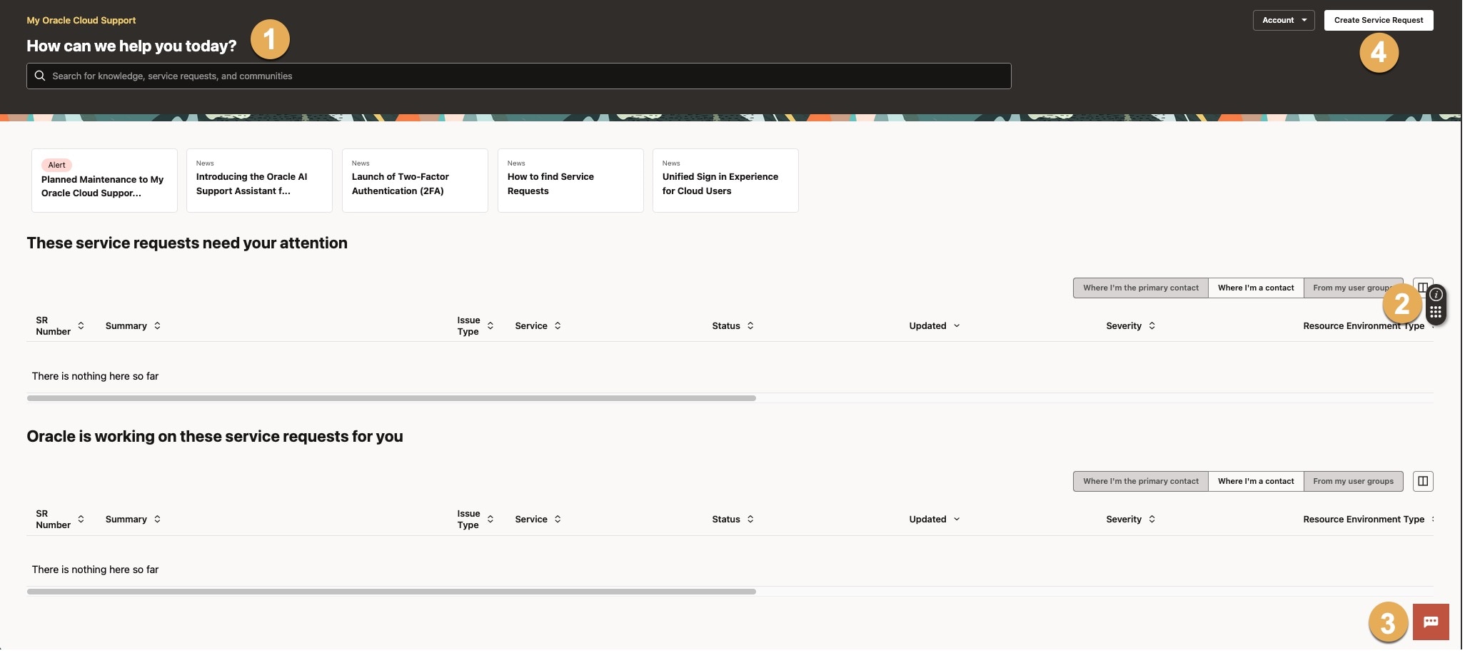This screenshot has height=663, width=1475.
Task: Click the Create Service Request button
Action: click(1379, 20)
